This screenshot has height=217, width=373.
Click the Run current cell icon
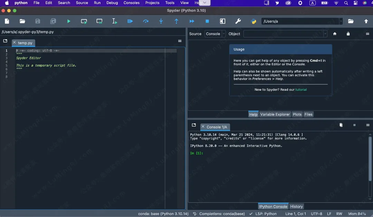(x=84, y=21)
